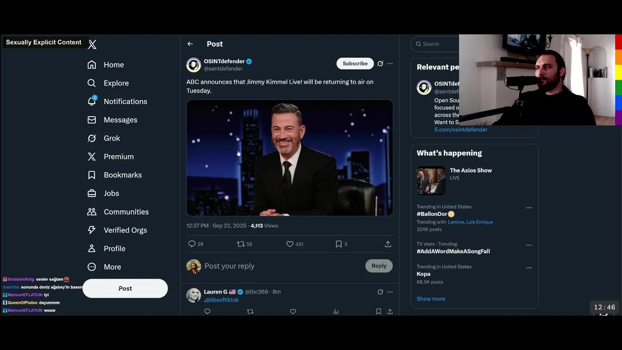Click the white Post button

[x=125, y=288]
